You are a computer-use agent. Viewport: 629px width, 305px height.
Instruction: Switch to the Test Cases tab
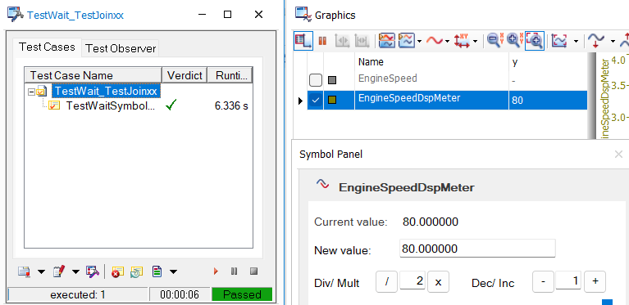click(x=47, y=47)
